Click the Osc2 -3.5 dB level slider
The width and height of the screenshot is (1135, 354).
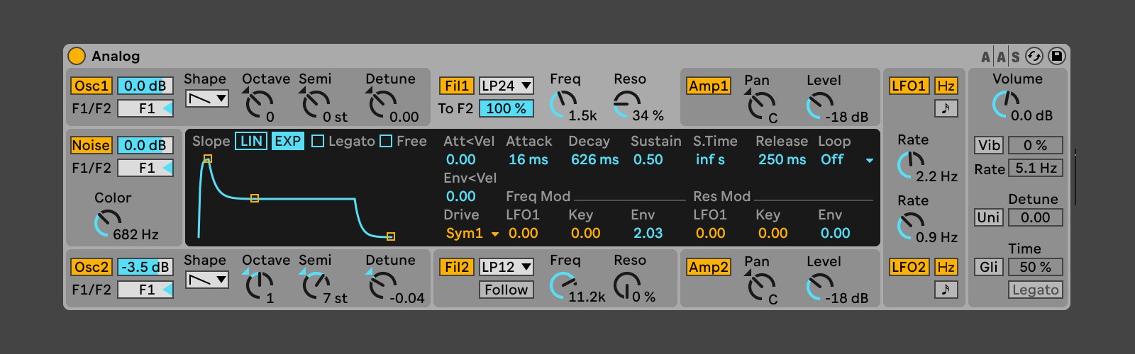(x=145, y=267)
